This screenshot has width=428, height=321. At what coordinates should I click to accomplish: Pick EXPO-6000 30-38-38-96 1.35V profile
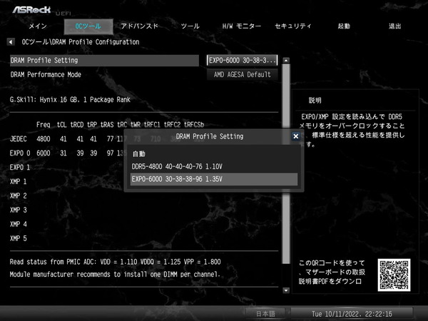[x=177, y=179]
